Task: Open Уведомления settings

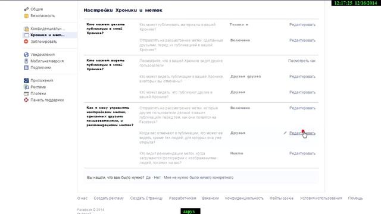Action: 42,55
